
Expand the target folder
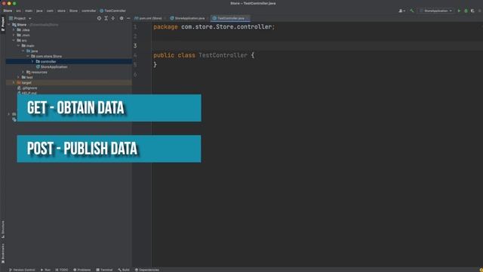(x=14, y=82)
